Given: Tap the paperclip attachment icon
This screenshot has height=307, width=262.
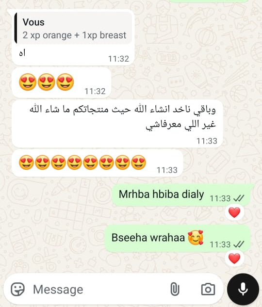Looking at the screenshot, I should point(175,289).
